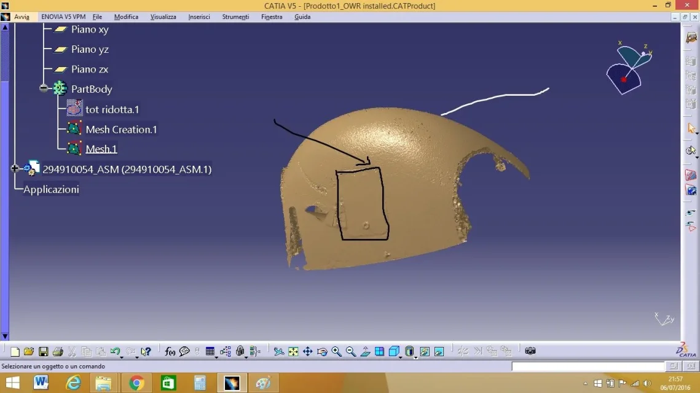Open the Modifica menu
This screenshot has width=700, height=393.
[x=126, y=17]
